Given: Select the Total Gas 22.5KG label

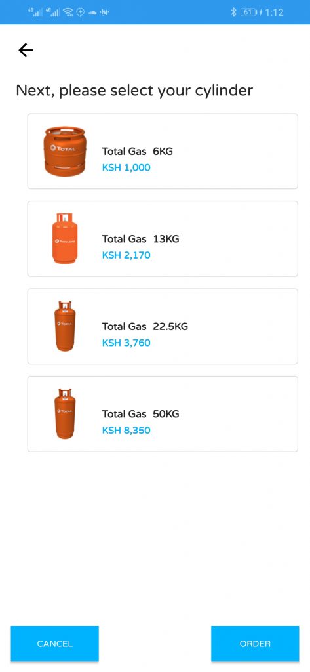Looking at the screenshot, I should [x=145, y=326].
